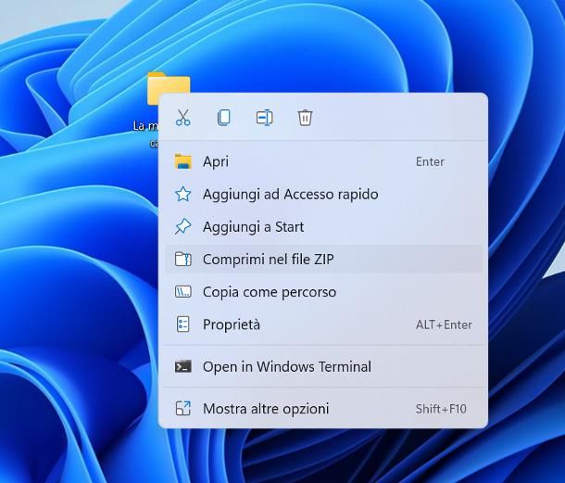This screenshot has height=483, width=565.
Task: Click the Cut scissors icon
Action: [x=182, y=118]
